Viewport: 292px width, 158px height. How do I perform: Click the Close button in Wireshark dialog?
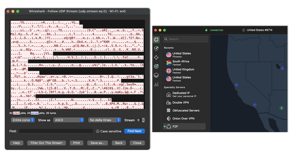[x=137, y=143]
